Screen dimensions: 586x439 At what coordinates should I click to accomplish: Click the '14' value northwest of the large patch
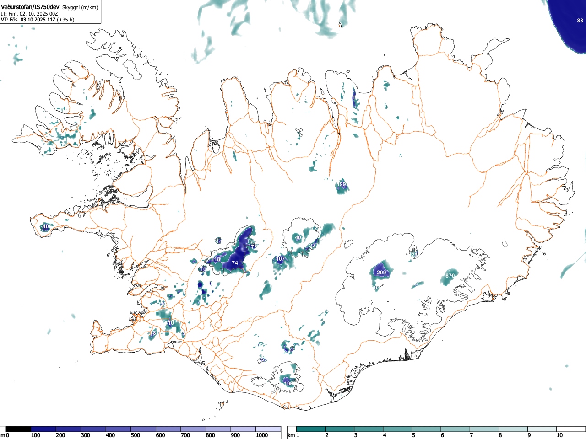click(219, 241)
